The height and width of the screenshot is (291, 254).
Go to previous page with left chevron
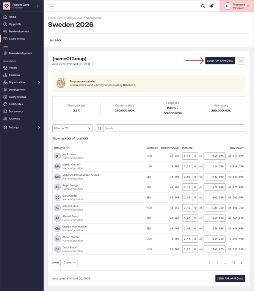click(210, 262)
